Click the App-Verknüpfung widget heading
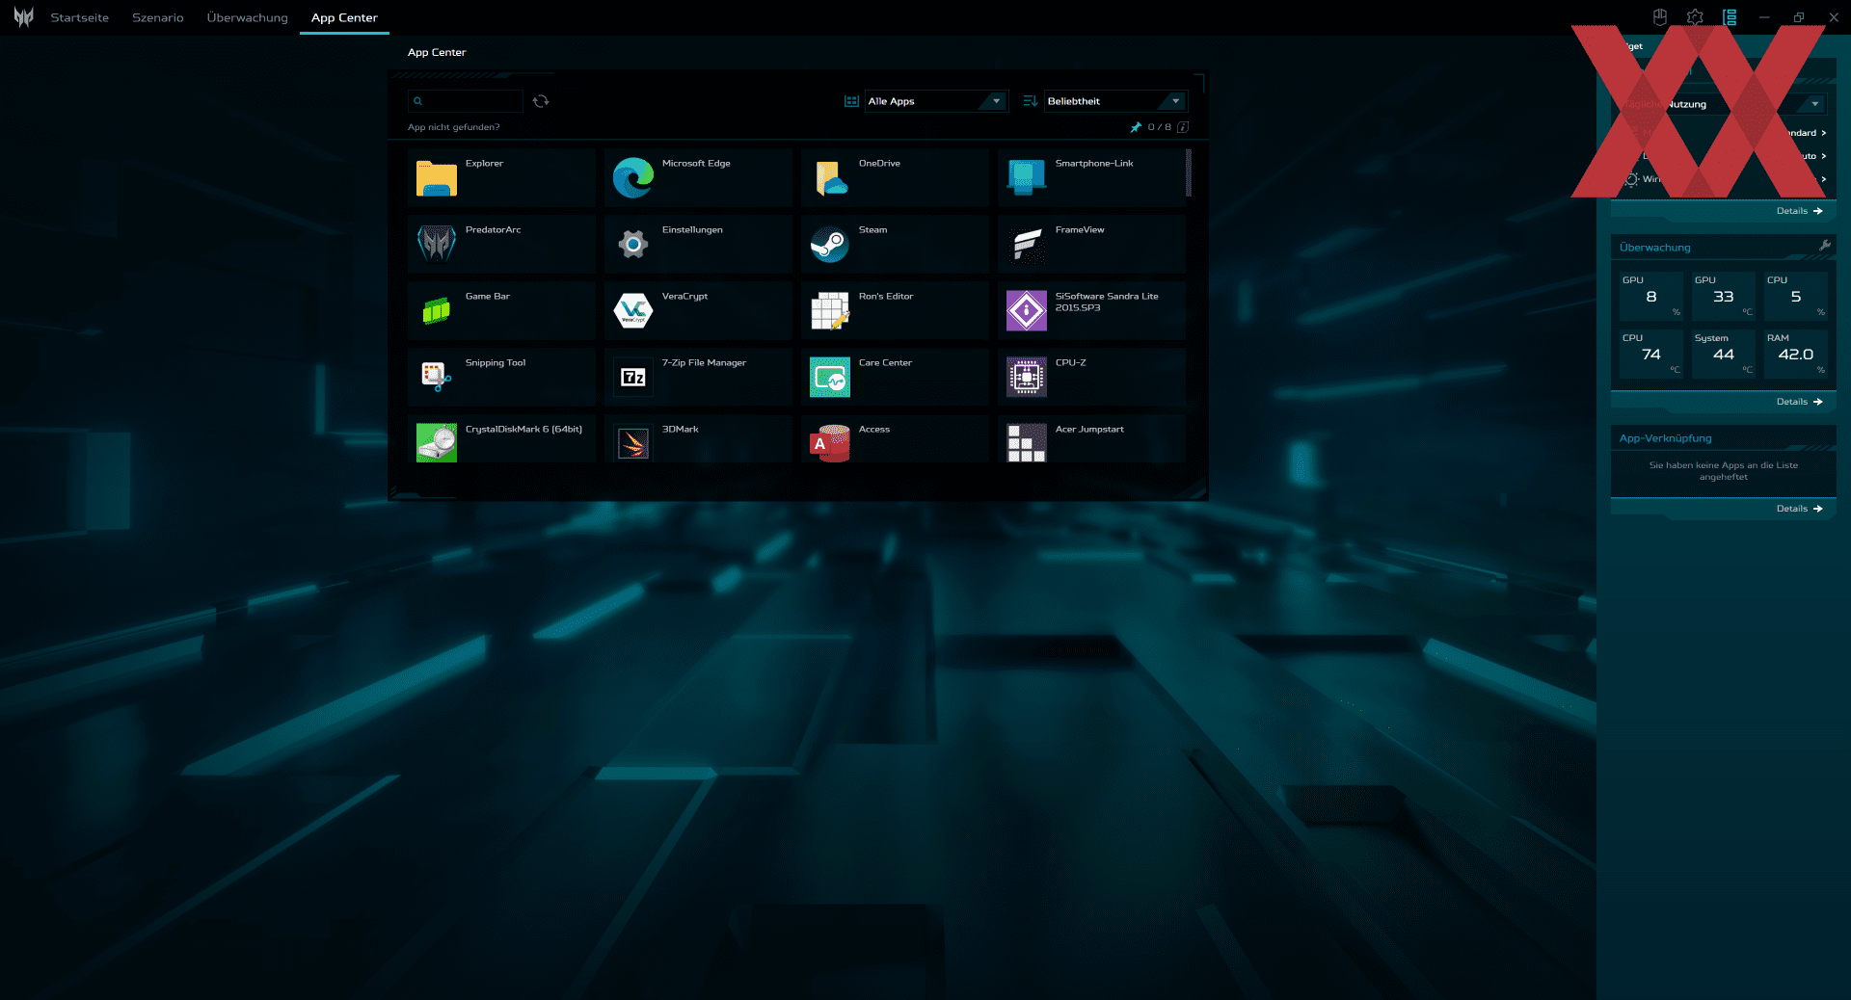This screenshot has width=1851, height=1000. [x=1666, y=438]
